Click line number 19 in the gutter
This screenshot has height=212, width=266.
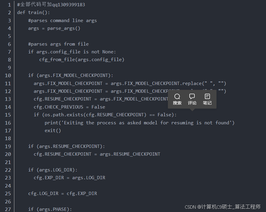8,146
